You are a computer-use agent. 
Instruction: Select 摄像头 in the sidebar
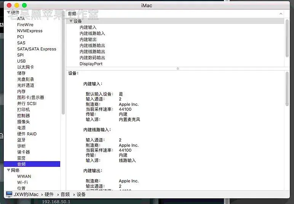coord(24,122)
